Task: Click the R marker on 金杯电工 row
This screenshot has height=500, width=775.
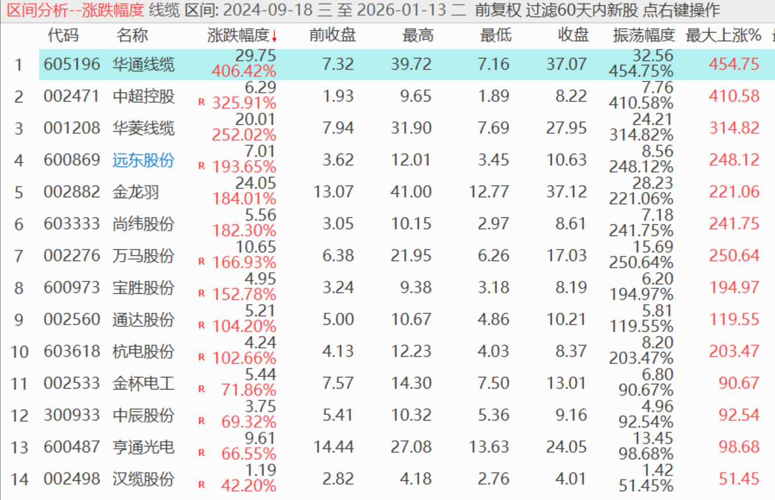Action: click(x=201, y=389)
